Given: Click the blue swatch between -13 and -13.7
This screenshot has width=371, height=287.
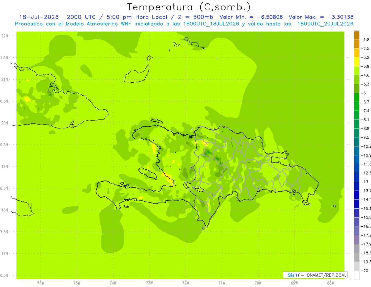Looking at the screenshot, I should tap(356, 186).
